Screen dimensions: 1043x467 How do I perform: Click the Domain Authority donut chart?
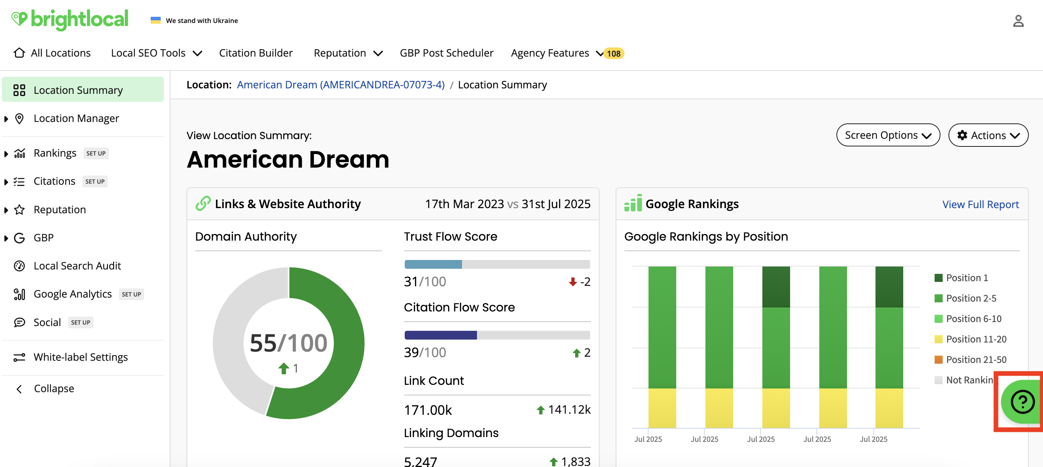coord(288,342)
